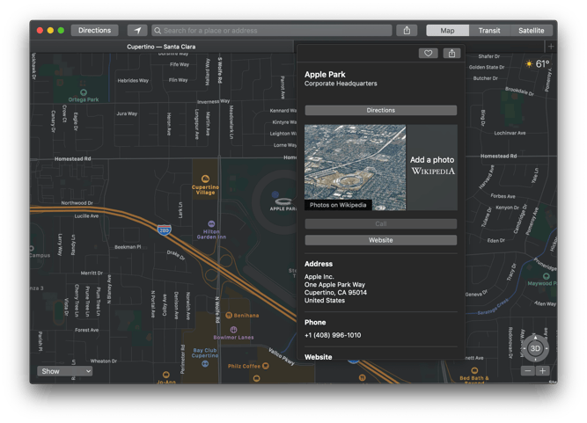Open Directions in the toolbar
Screen dimensions: 587x423
pos(95,30)
